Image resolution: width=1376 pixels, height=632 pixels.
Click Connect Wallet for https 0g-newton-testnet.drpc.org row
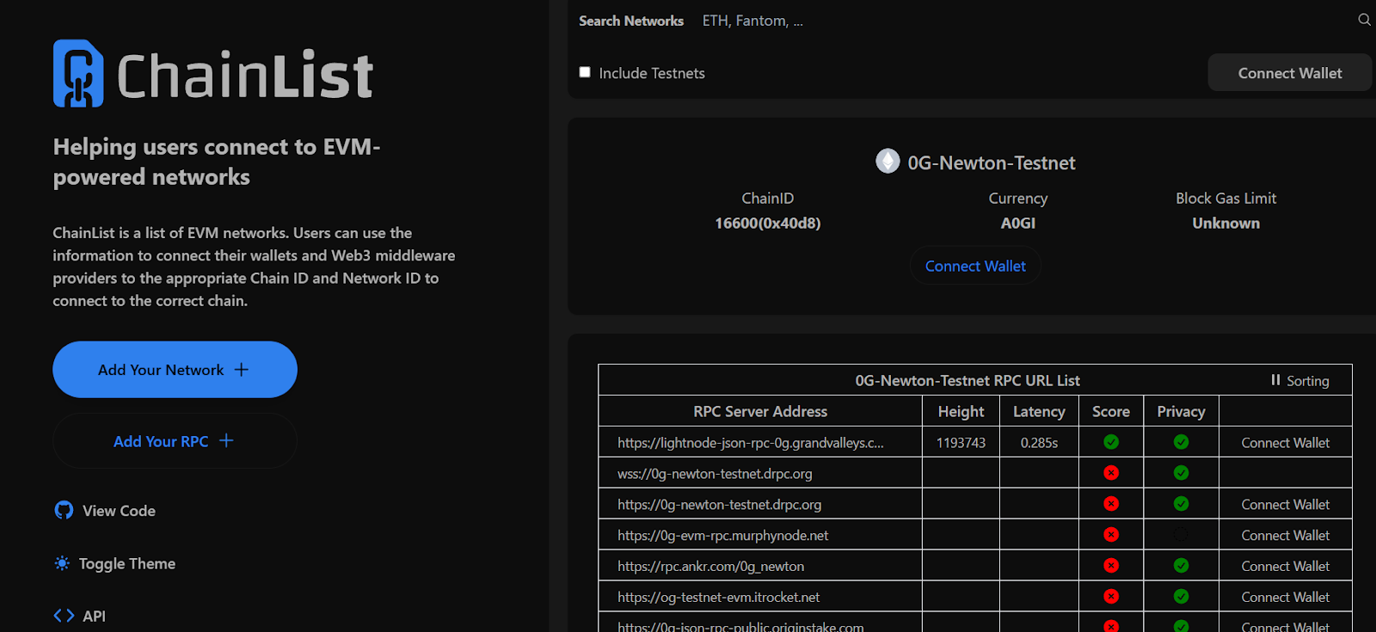(1285, 505)
